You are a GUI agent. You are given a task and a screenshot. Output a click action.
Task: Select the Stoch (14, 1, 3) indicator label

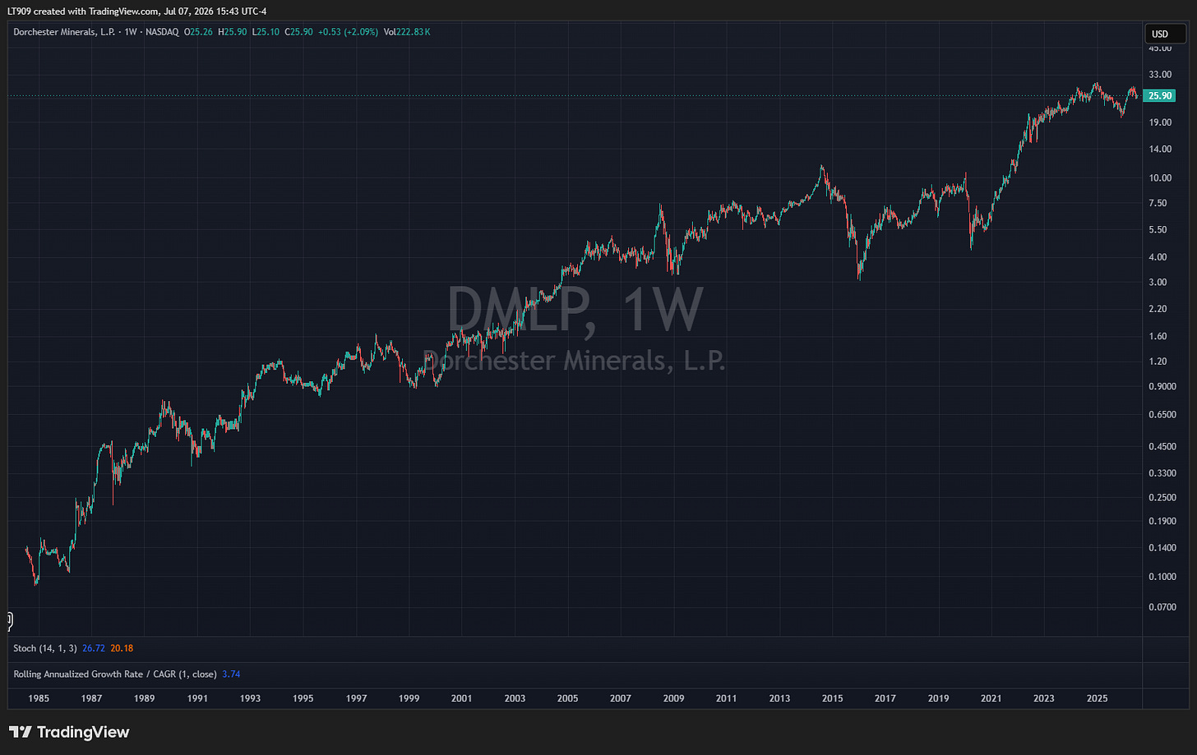click(45, 648)
